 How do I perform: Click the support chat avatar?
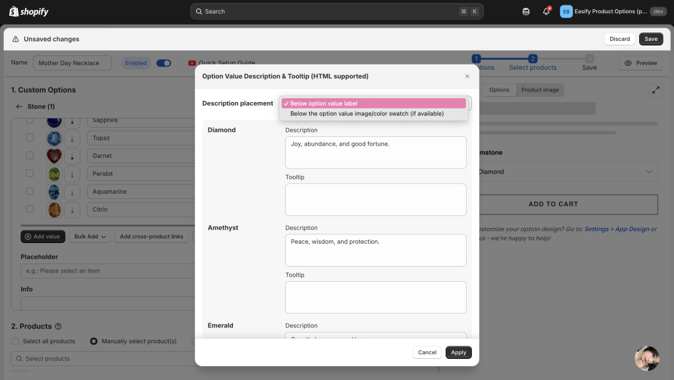[x=646, y=358]
